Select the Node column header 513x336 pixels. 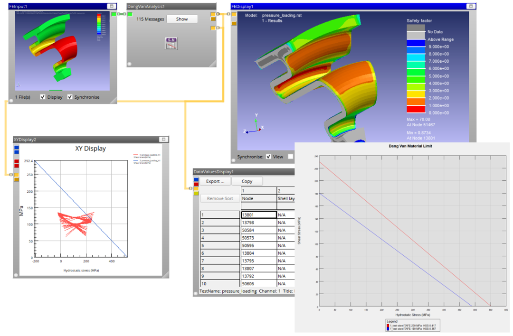tap(258, 198)
